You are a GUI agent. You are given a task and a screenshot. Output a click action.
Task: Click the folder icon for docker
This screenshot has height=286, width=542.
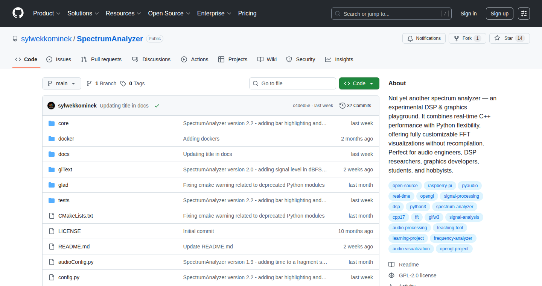[x=52, y=139]
